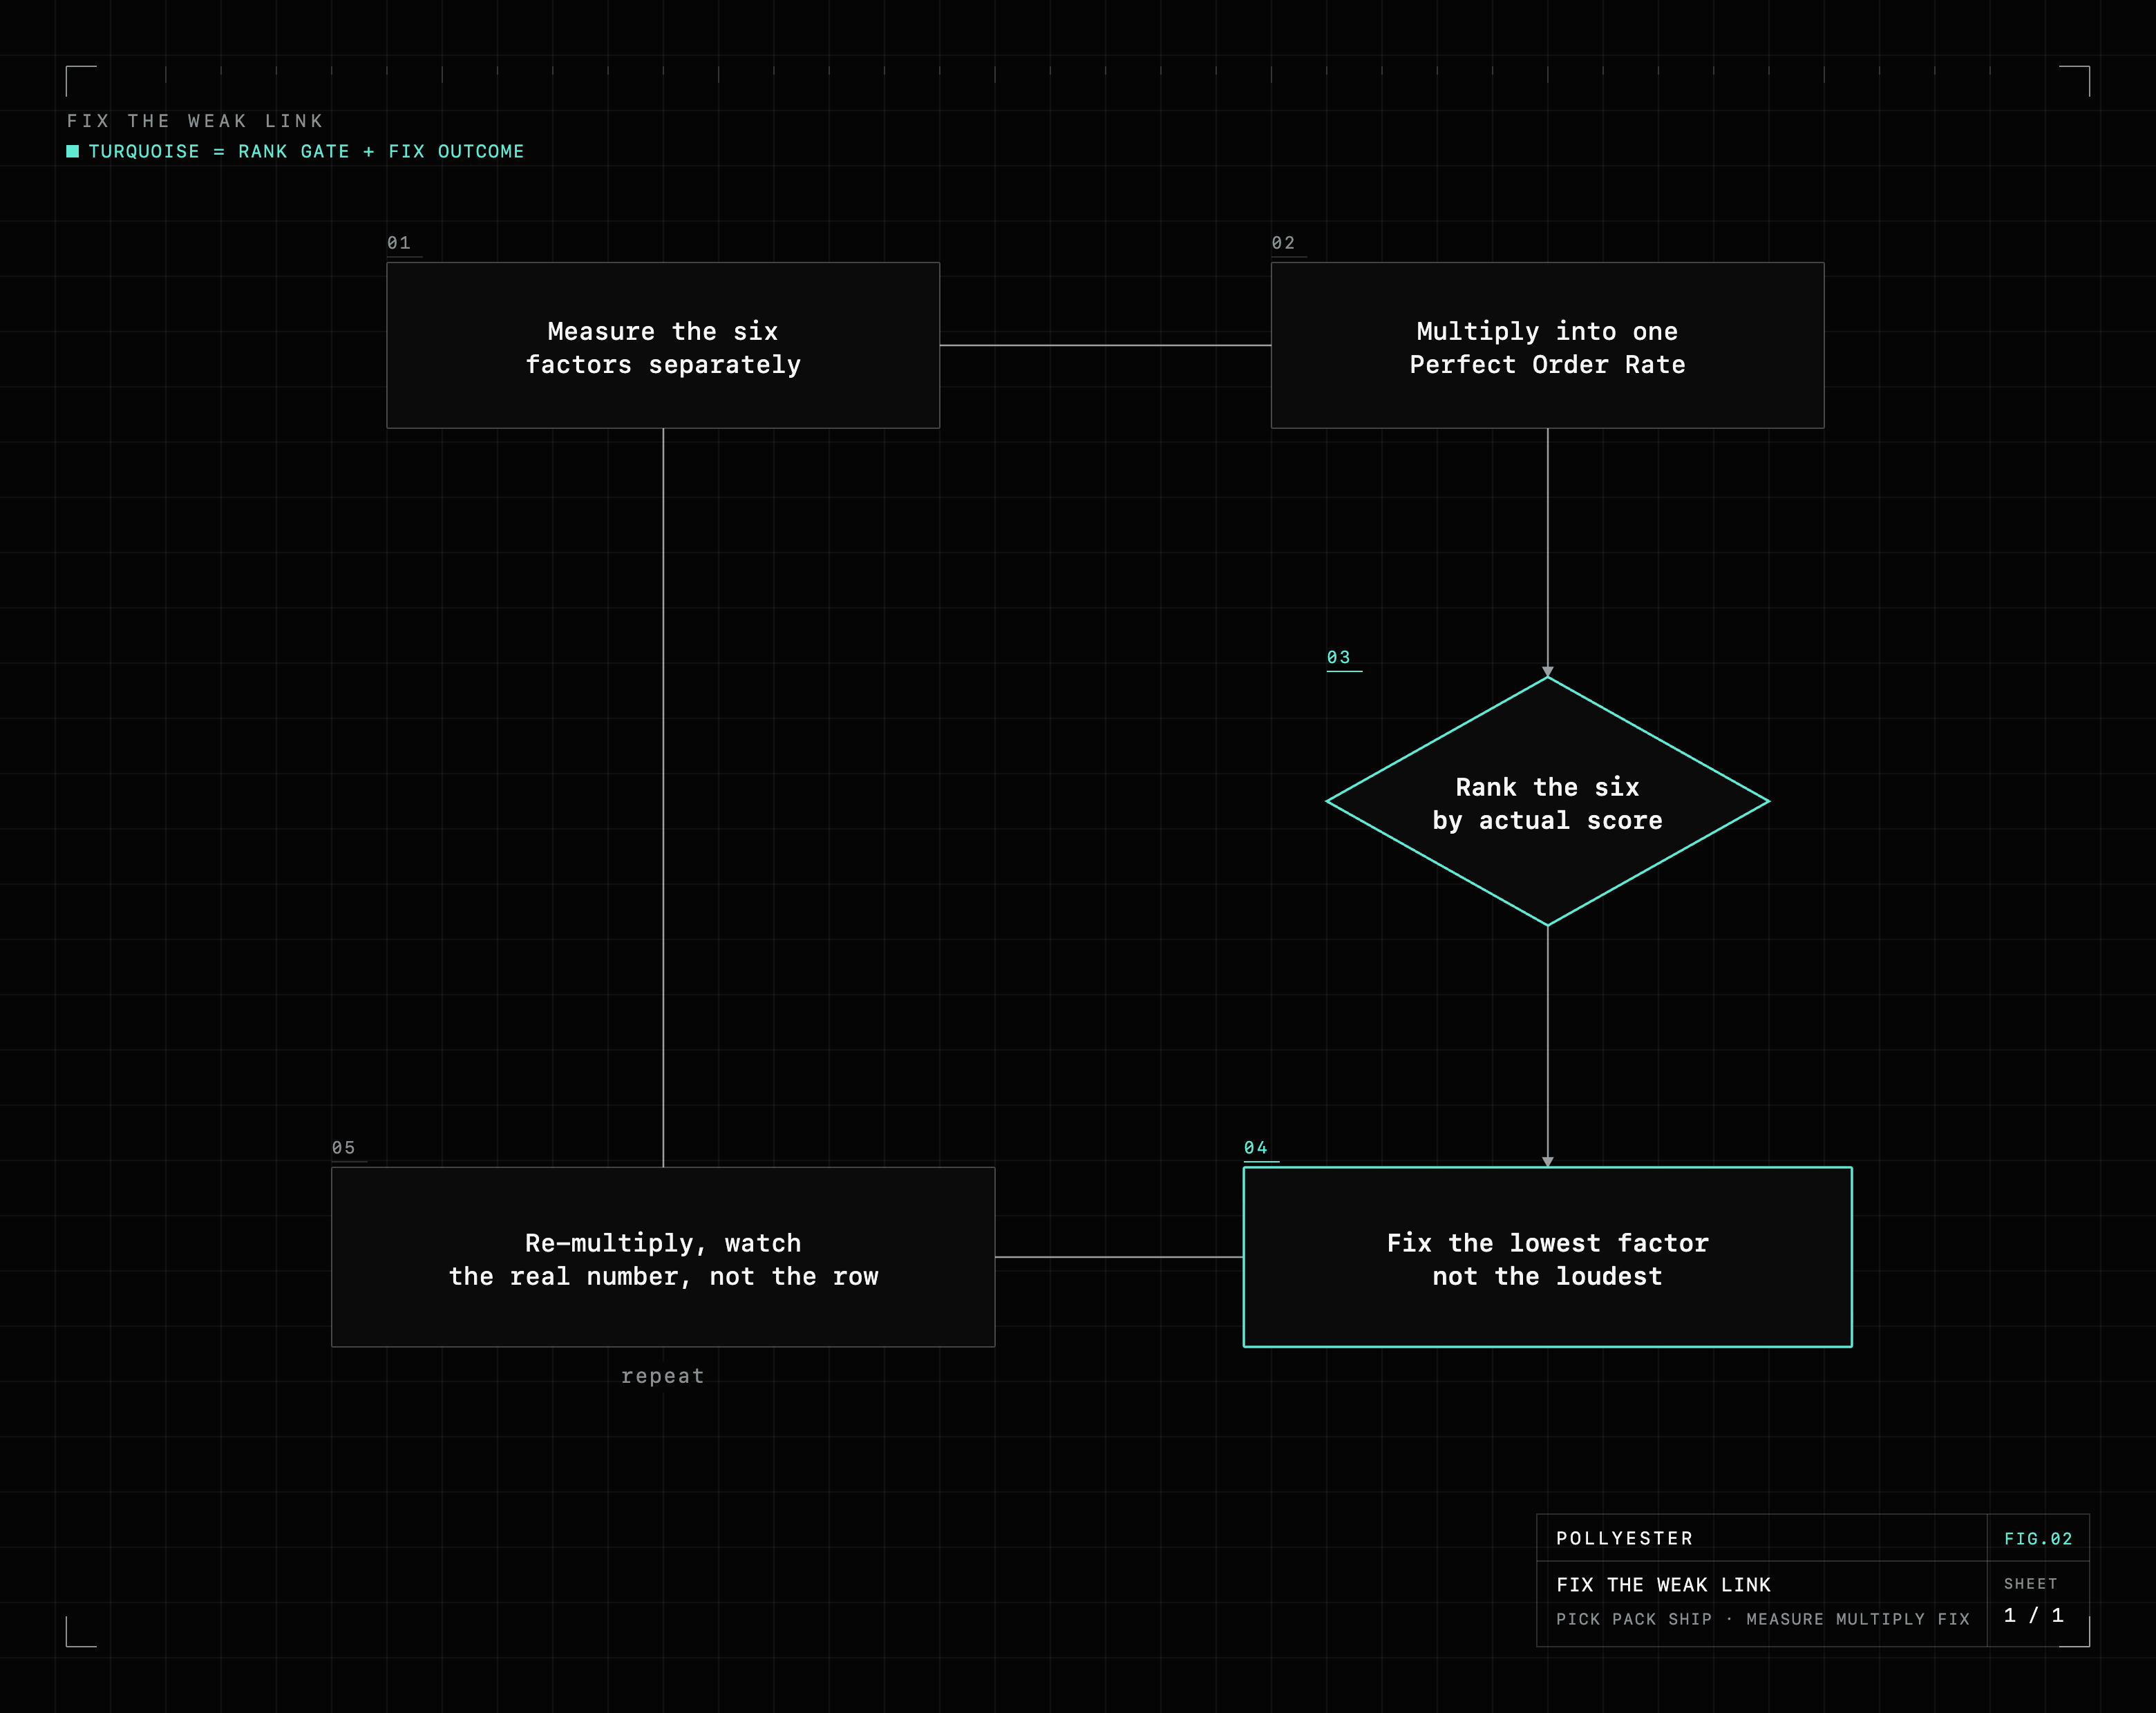The width and height of the screenshot is (2156, 1713).
Task: Click 'POLLYESTER' in the title block
Action: (1624, 1538)
